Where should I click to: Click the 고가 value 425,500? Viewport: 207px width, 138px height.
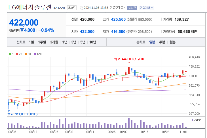118,19
